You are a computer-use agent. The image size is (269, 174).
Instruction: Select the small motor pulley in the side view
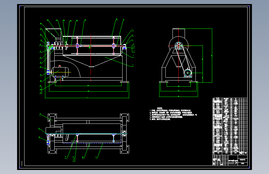tap(187, 73)
